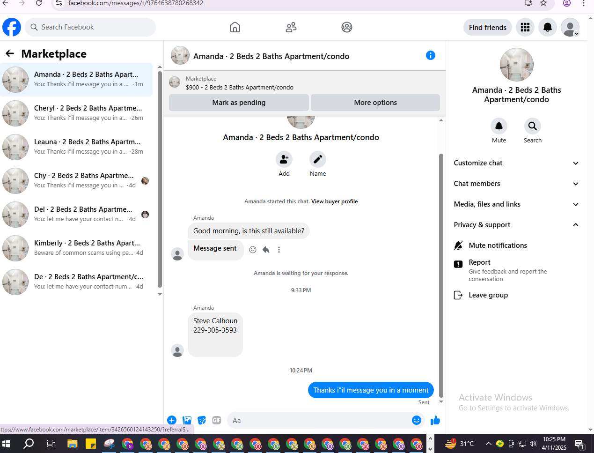594x453 pixels.
Task: Open the Facebook menu grid icon
Action: pyautogui.click(x=525, y=27)
